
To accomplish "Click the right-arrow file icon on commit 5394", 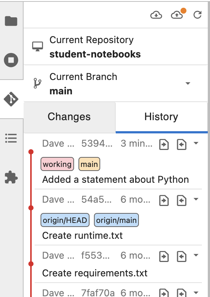I will coord(164,144).
